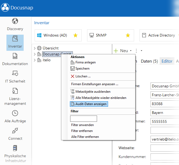Click the SNMP monitor icon
Viewport: 179px width, 165px height.
pyautogui.click(x=92, y=35)
